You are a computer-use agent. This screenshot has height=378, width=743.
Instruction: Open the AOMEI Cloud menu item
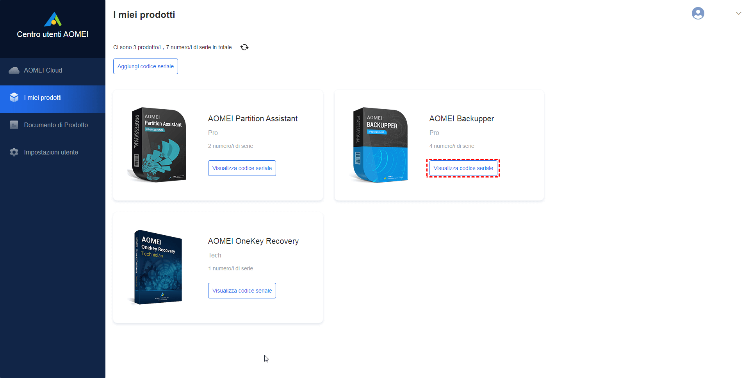53,70
